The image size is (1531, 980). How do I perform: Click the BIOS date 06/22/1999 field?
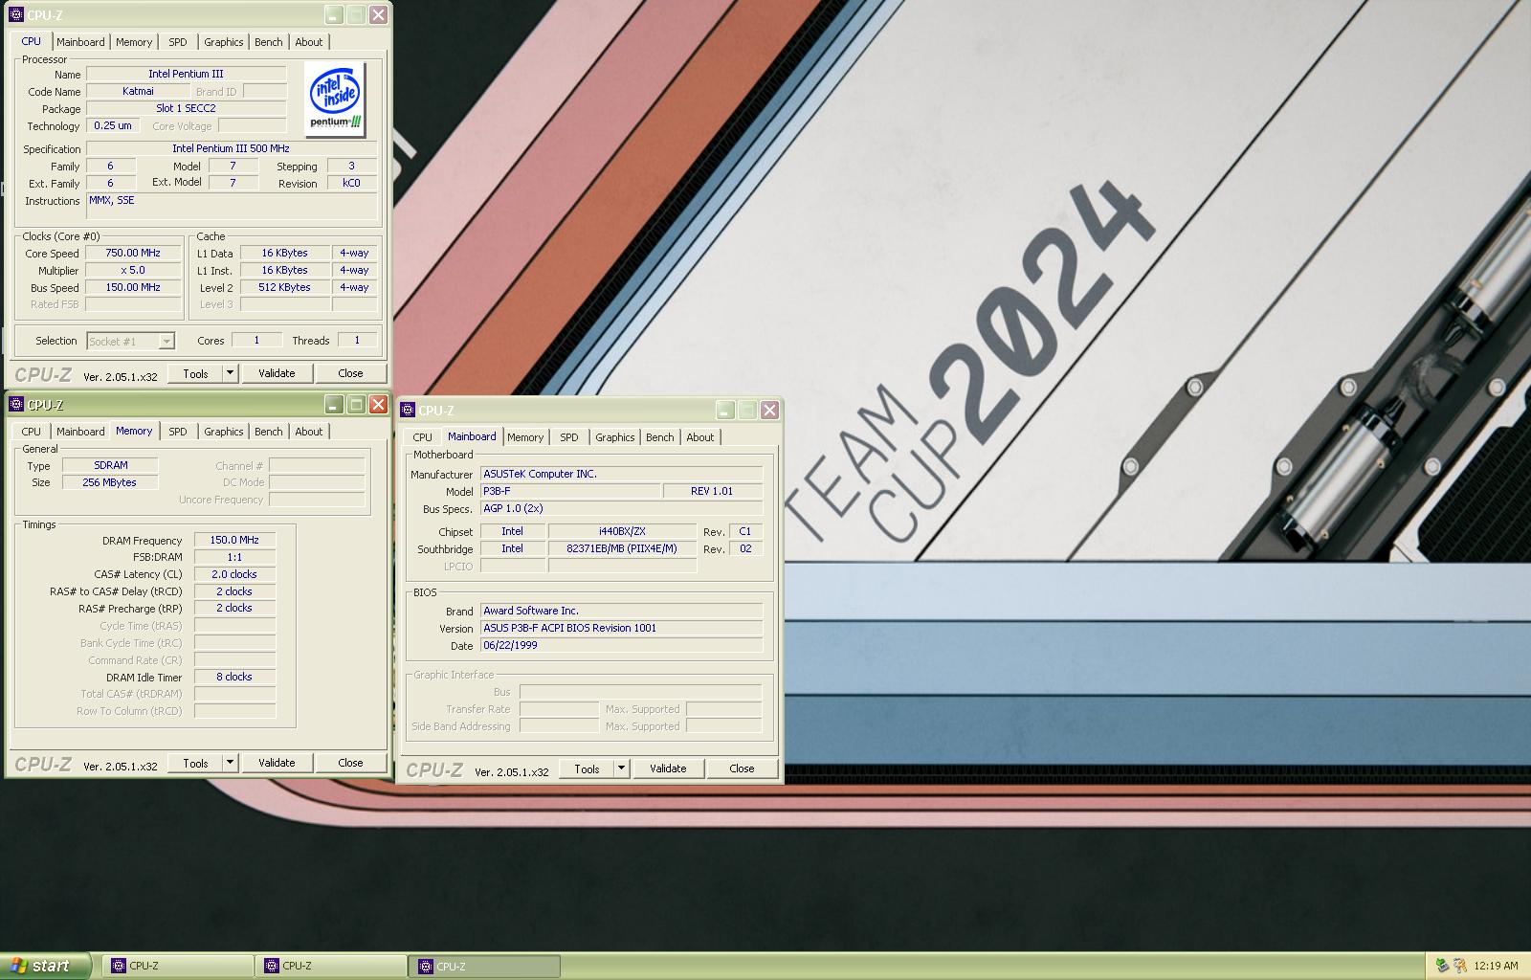pos(621,646)
